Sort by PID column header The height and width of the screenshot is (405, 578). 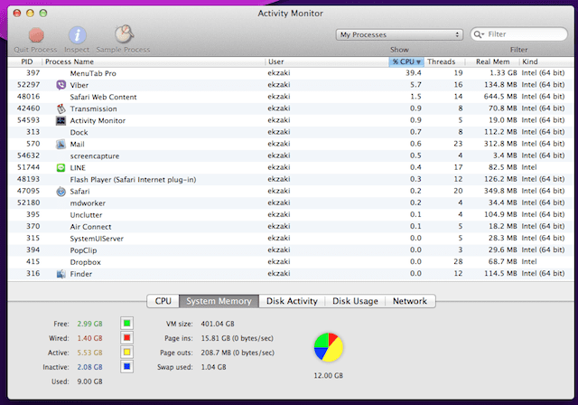[26, 61]
